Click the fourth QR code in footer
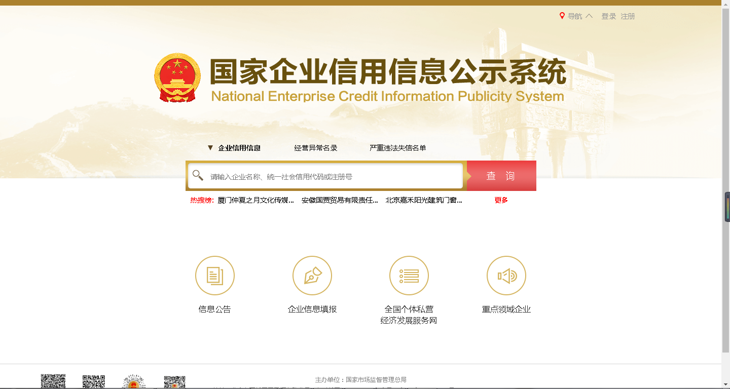This screenshot has width=730, height=389. pyautogui.click(x=174, y=381)
